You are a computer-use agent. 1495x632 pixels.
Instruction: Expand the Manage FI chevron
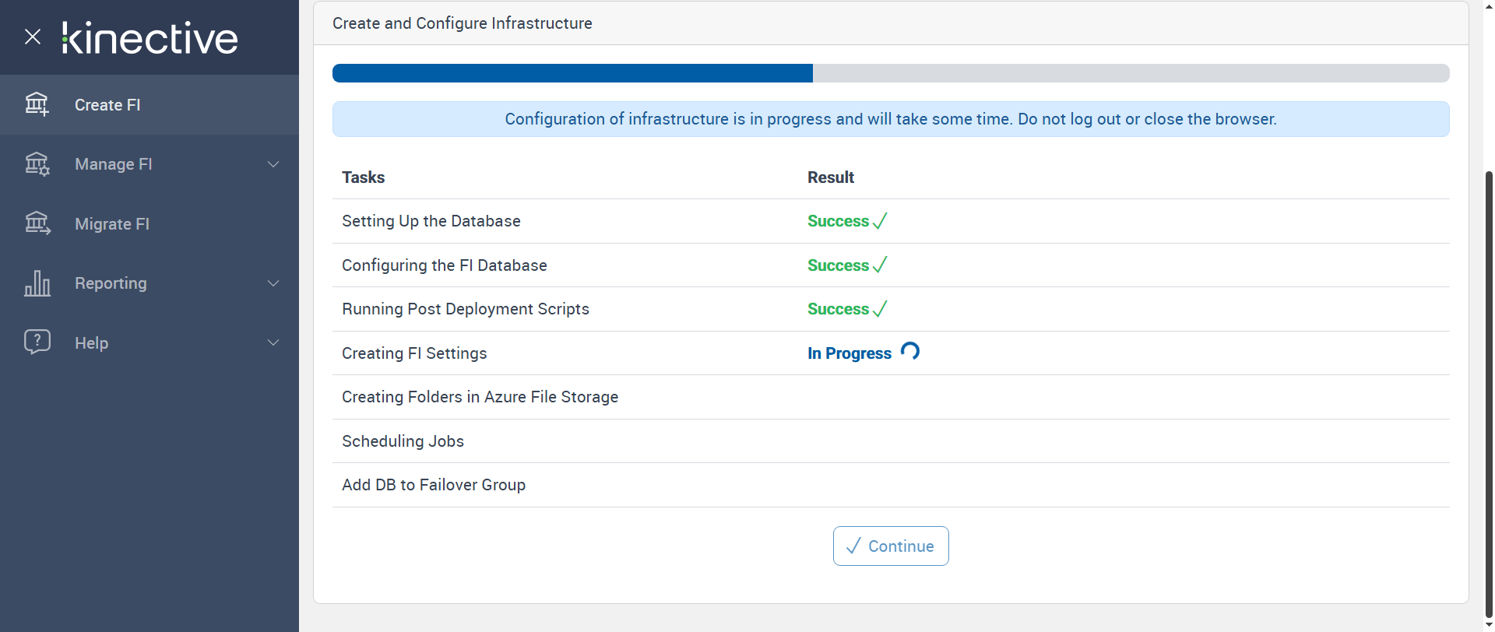tap(273, 164)
